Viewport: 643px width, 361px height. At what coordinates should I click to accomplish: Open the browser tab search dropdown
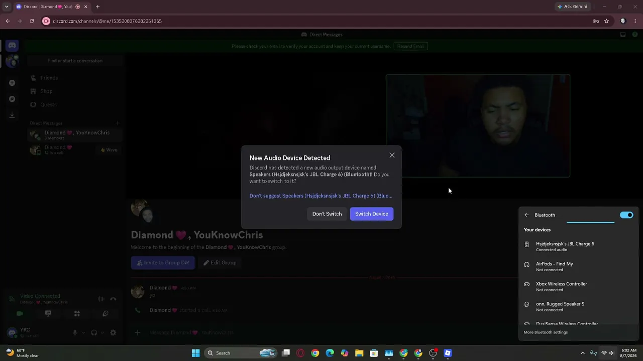click(6, 7)
